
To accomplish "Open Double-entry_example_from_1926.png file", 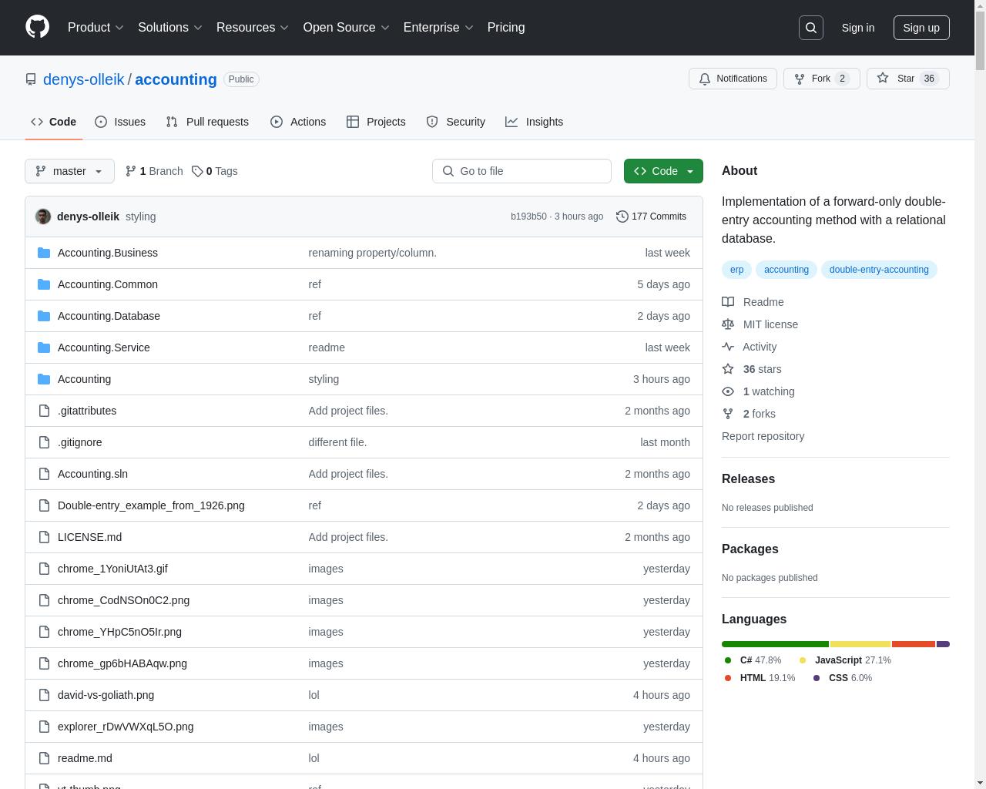I will (x=151, y=505).
